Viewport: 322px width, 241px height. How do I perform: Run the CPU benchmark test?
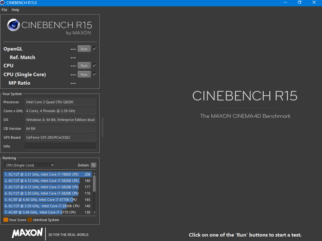(84, 66)
